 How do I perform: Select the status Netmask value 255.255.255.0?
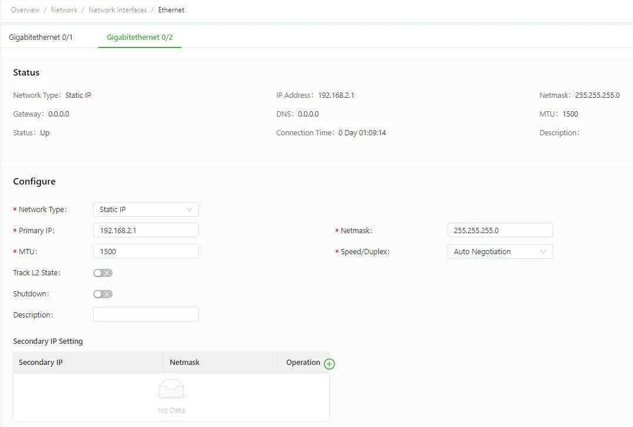(x=597, y=95)
